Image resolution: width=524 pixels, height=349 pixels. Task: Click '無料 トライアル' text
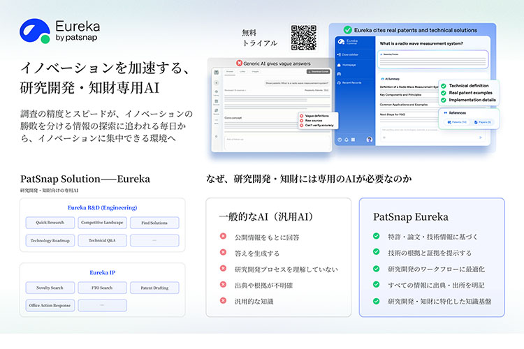(x=259, y=38)
